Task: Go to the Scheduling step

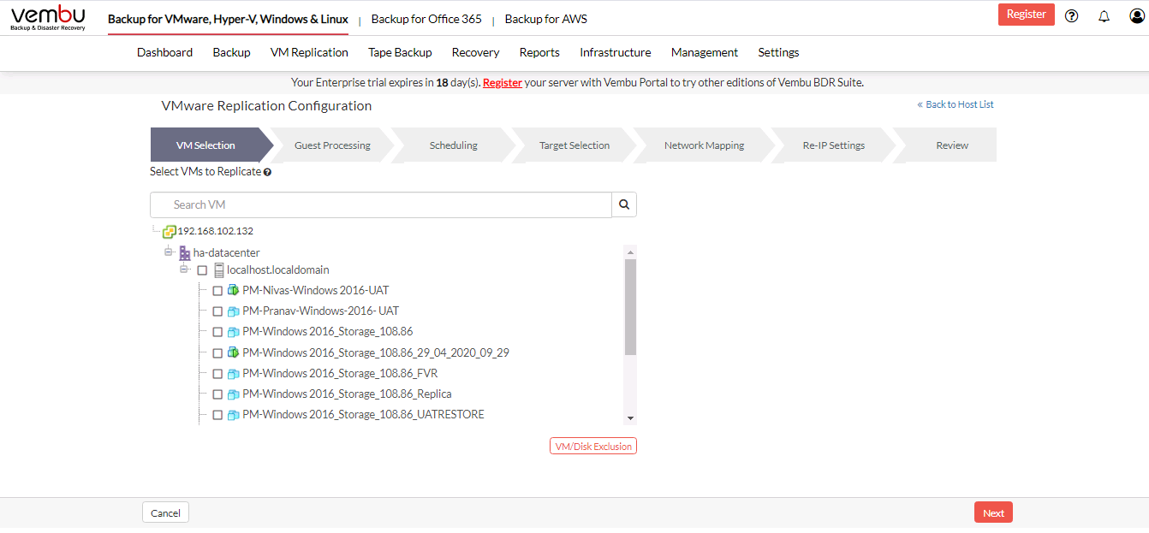Action: [x=454, y=145]
